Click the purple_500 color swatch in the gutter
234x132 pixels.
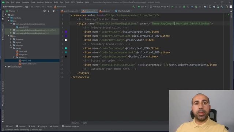click(x=66, y=32)
